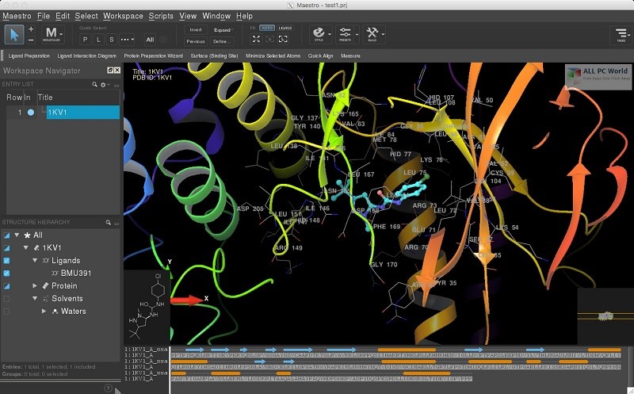Expand the Protein tree node

click(35, 285)
